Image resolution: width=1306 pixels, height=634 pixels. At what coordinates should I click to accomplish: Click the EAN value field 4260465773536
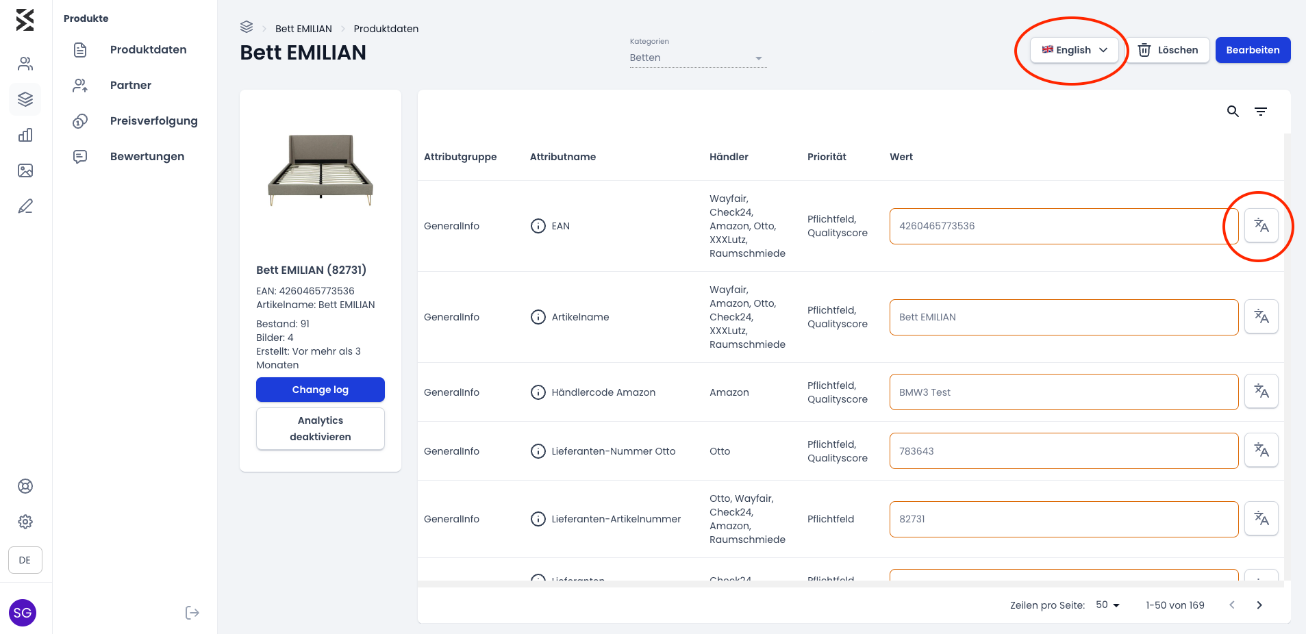(1064, 226)
